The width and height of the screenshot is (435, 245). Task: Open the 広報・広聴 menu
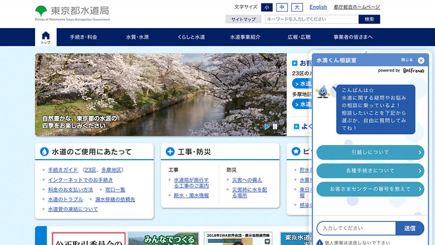299,37
